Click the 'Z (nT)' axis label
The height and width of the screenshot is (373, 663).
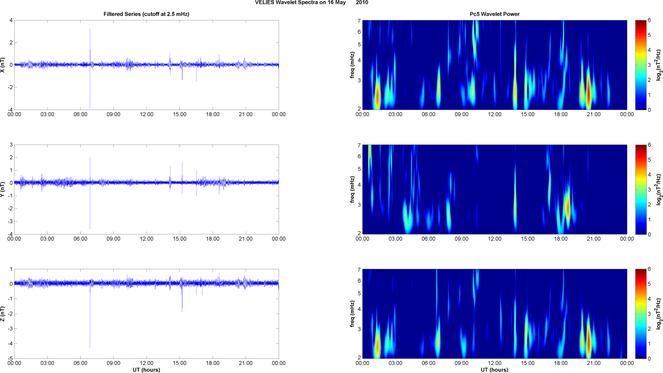pyautogui.click(x=3, y=314)
